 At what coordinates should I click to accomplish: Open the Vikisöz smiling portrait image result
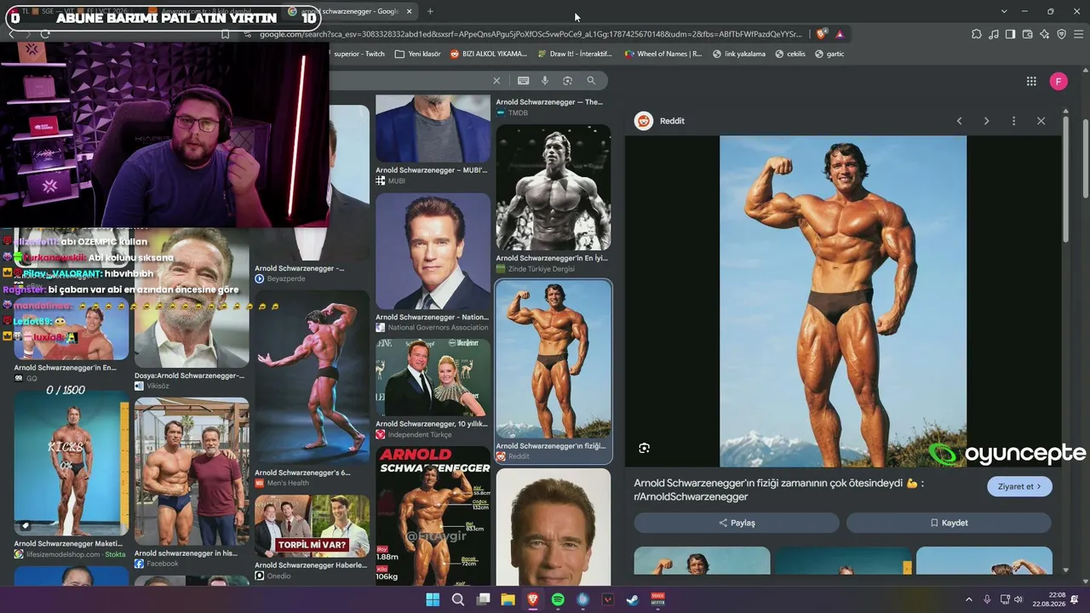(192, 300)
